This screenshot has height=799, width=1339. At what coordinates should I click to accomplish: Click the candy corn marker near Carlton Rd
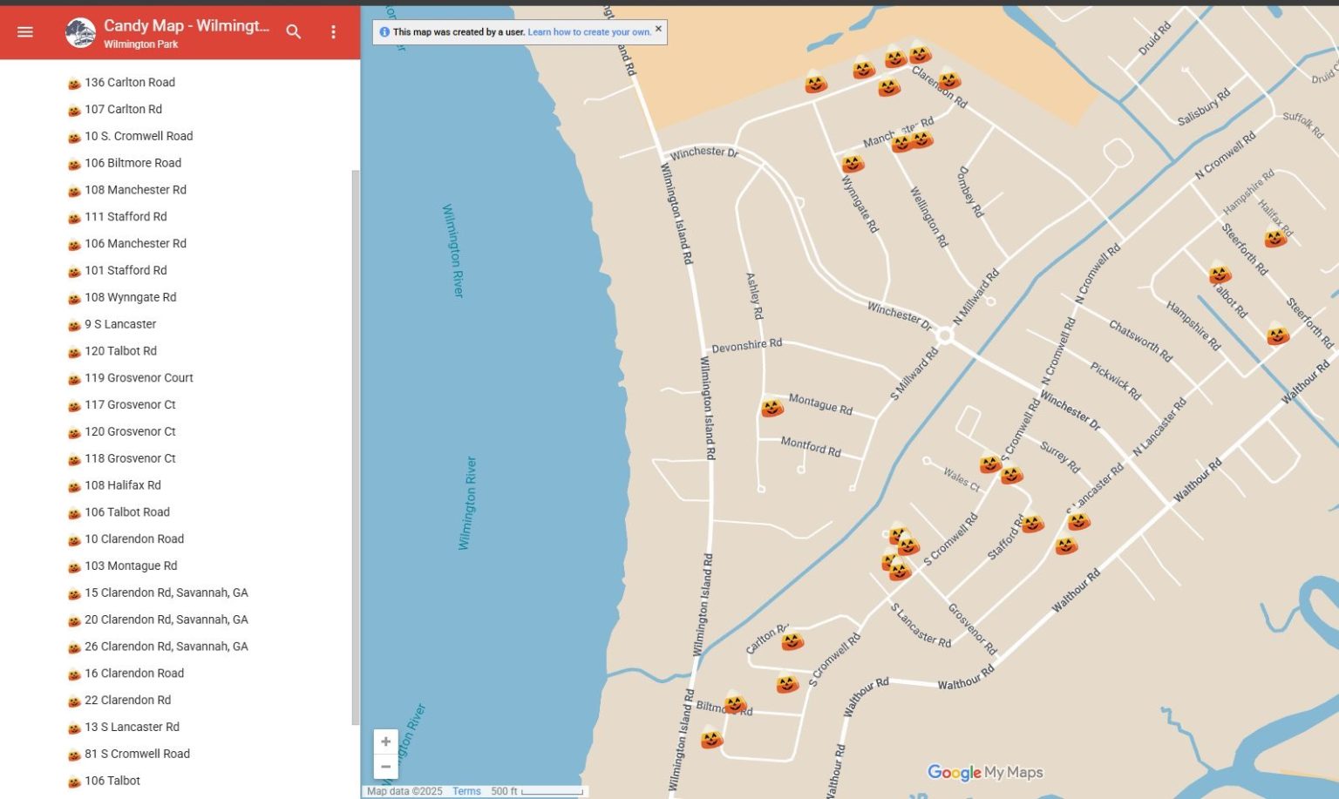(792, 640)
